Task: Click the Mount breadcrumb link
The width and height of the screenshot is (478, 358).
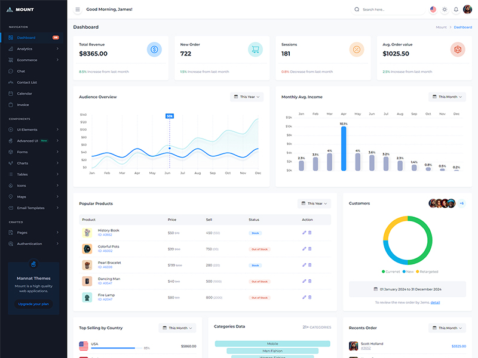Action: click(441, 27)
